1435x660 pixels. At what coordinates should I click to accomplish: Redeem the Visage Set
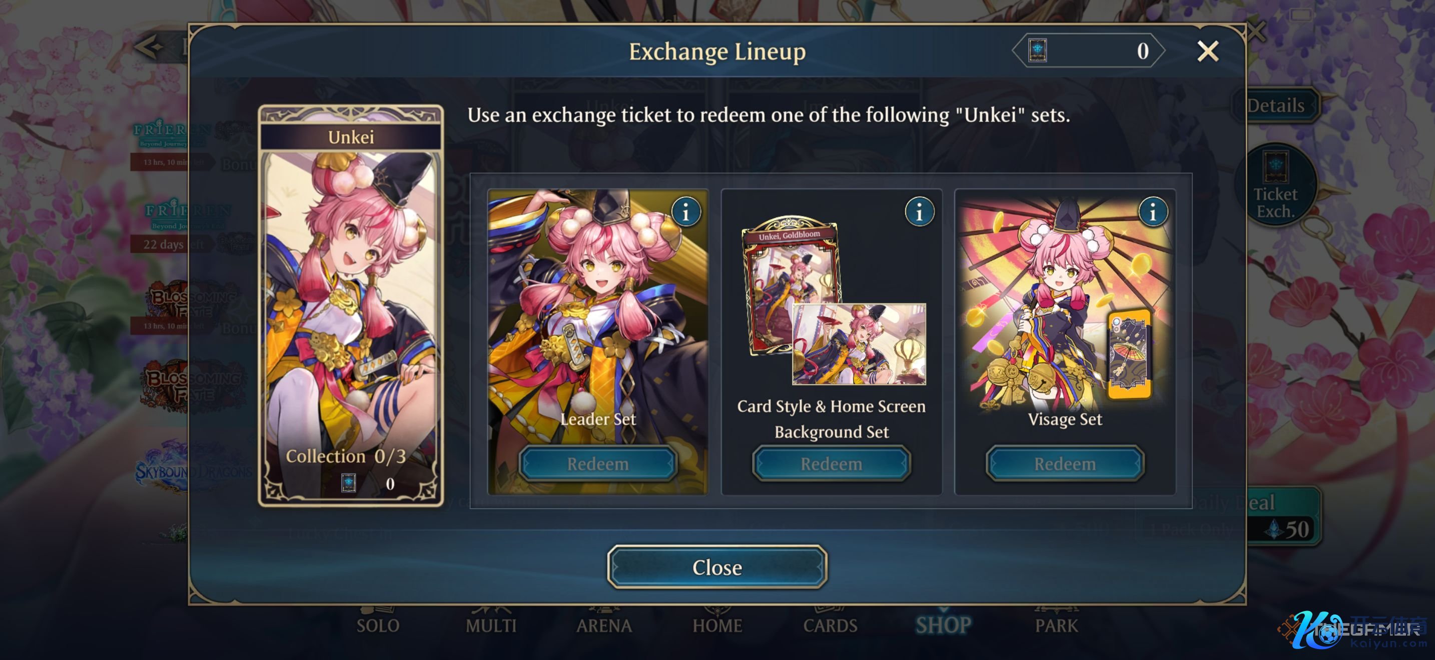click(1065, 463)
